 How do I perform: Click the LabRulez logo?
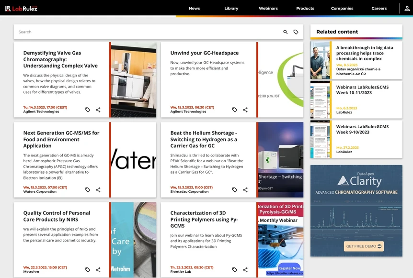(x=21, y=9)
